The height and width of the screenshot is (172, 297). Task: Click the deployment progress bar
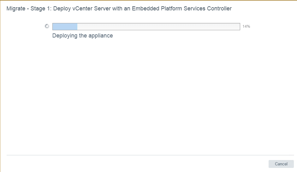(x=146, y=27)
